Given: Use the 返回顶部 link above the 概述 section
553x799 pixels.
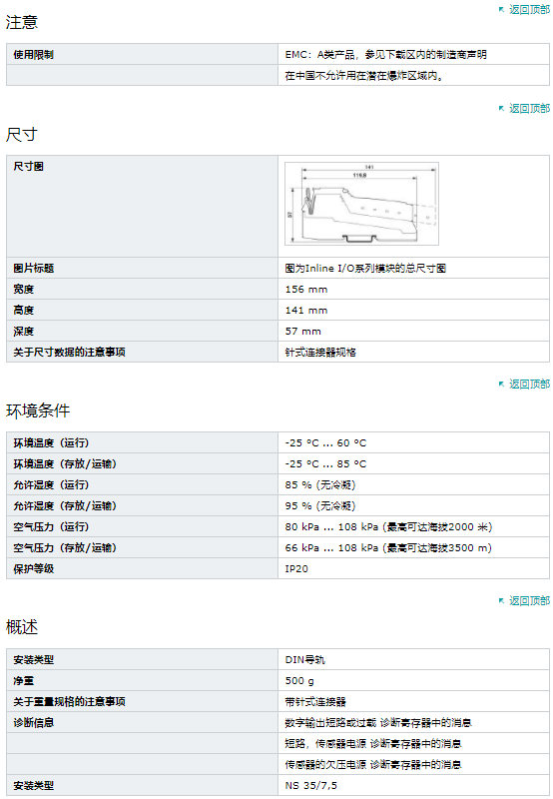Looking at the screenshot, I should (529, 600).
